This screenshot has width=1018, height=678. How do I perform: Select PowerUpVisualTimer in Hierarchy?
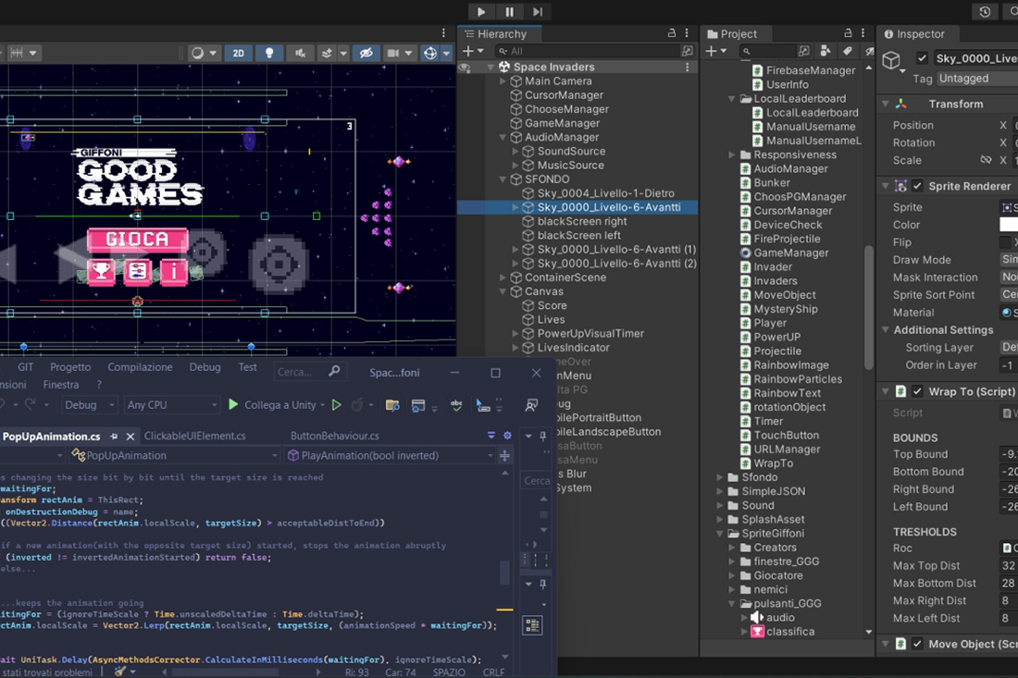590,334
